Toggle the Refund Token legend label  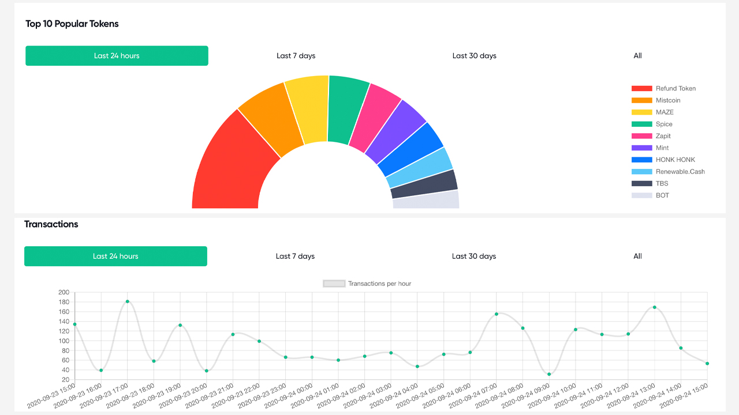point(675,89)
